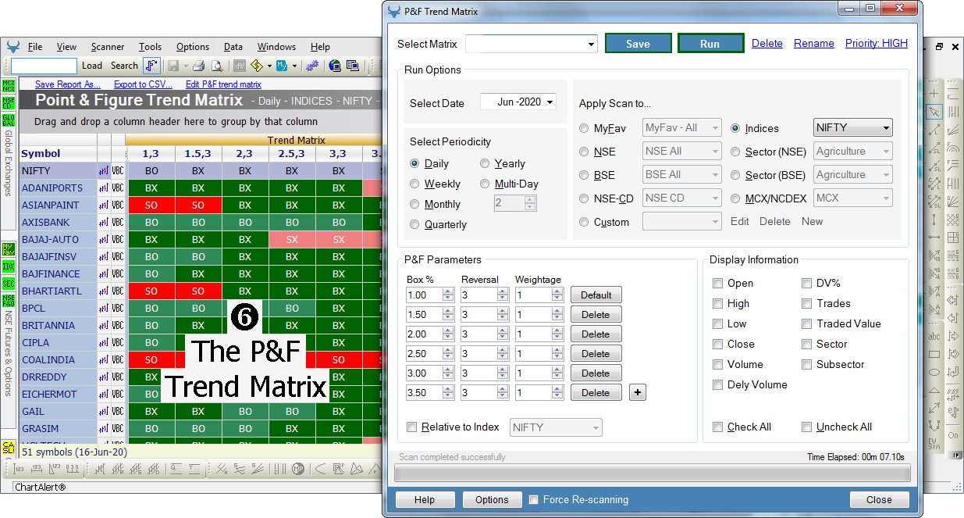Open the Tools menu
Screen dimensions: 964x518
click(150, 47)
